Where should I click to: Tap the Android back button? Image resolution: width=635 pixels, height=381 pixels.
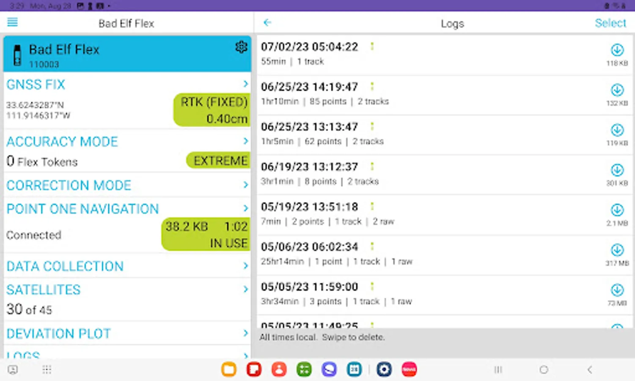coord(590,370)
